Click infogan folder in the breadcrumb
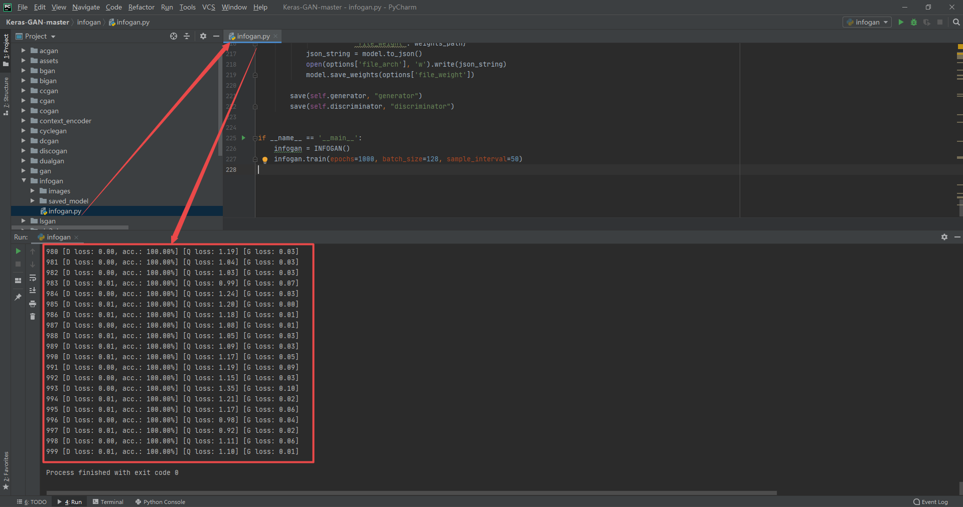The height and width of the screenshot is (507, 963). tap(89, 22)
